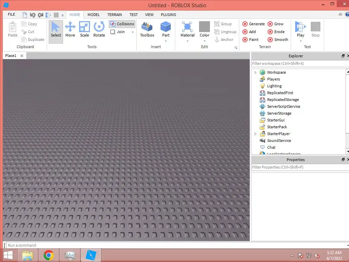Open Chrome from the taskbar
This screenshot has height=262, width=349.
[x=48, y=255]
